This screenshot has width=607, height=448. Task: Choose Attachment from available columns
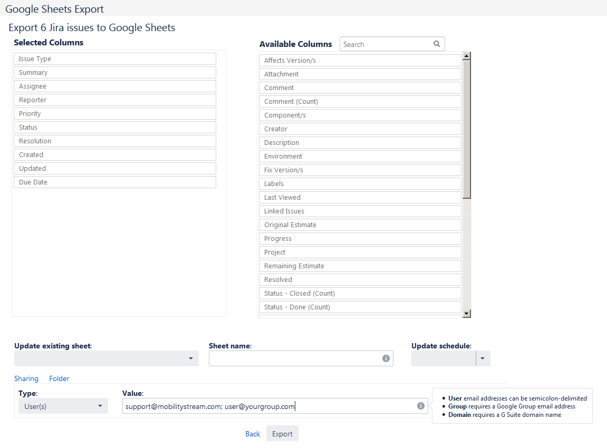pyautogui.click(x=360, y=74)
